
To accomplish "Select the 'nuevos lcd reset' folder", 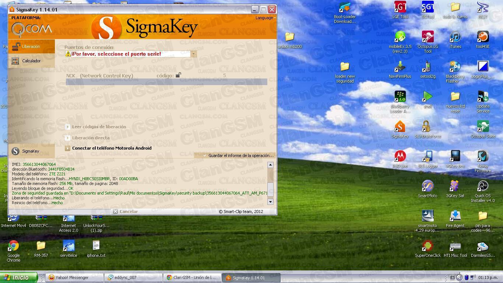I will click(455, 102).
